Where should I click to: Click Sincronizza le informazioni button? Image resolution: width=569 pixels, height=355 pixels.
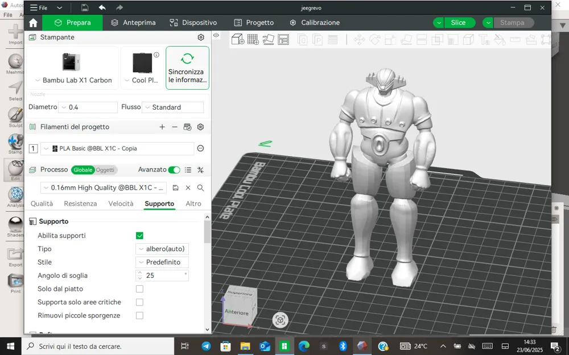pos(188,68)
